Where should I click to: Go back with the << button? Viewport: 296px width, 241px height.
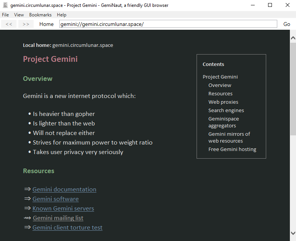(x=9, y=24)
